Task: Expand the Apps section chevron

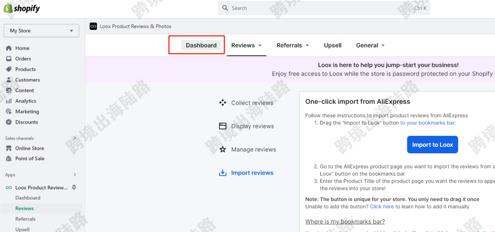Action: point(75,174)
